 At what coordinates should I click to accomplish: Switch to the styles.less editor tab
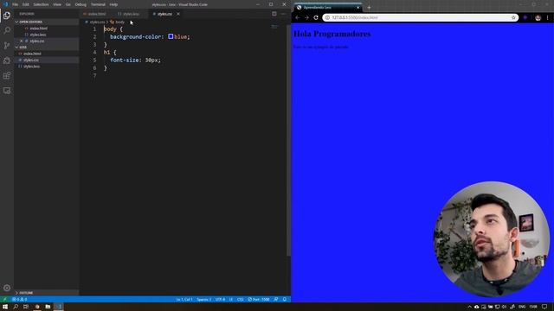point(131,14)
